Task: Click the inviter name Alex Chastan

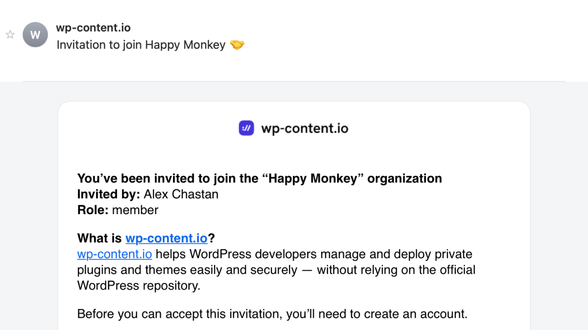Action: [181, 194]
